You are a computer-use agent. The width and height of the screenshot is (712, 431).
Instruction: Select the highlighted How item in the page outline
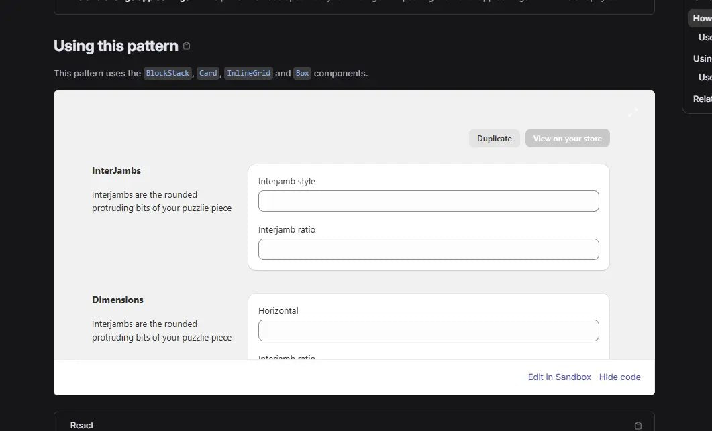click(x=702, y=19)
